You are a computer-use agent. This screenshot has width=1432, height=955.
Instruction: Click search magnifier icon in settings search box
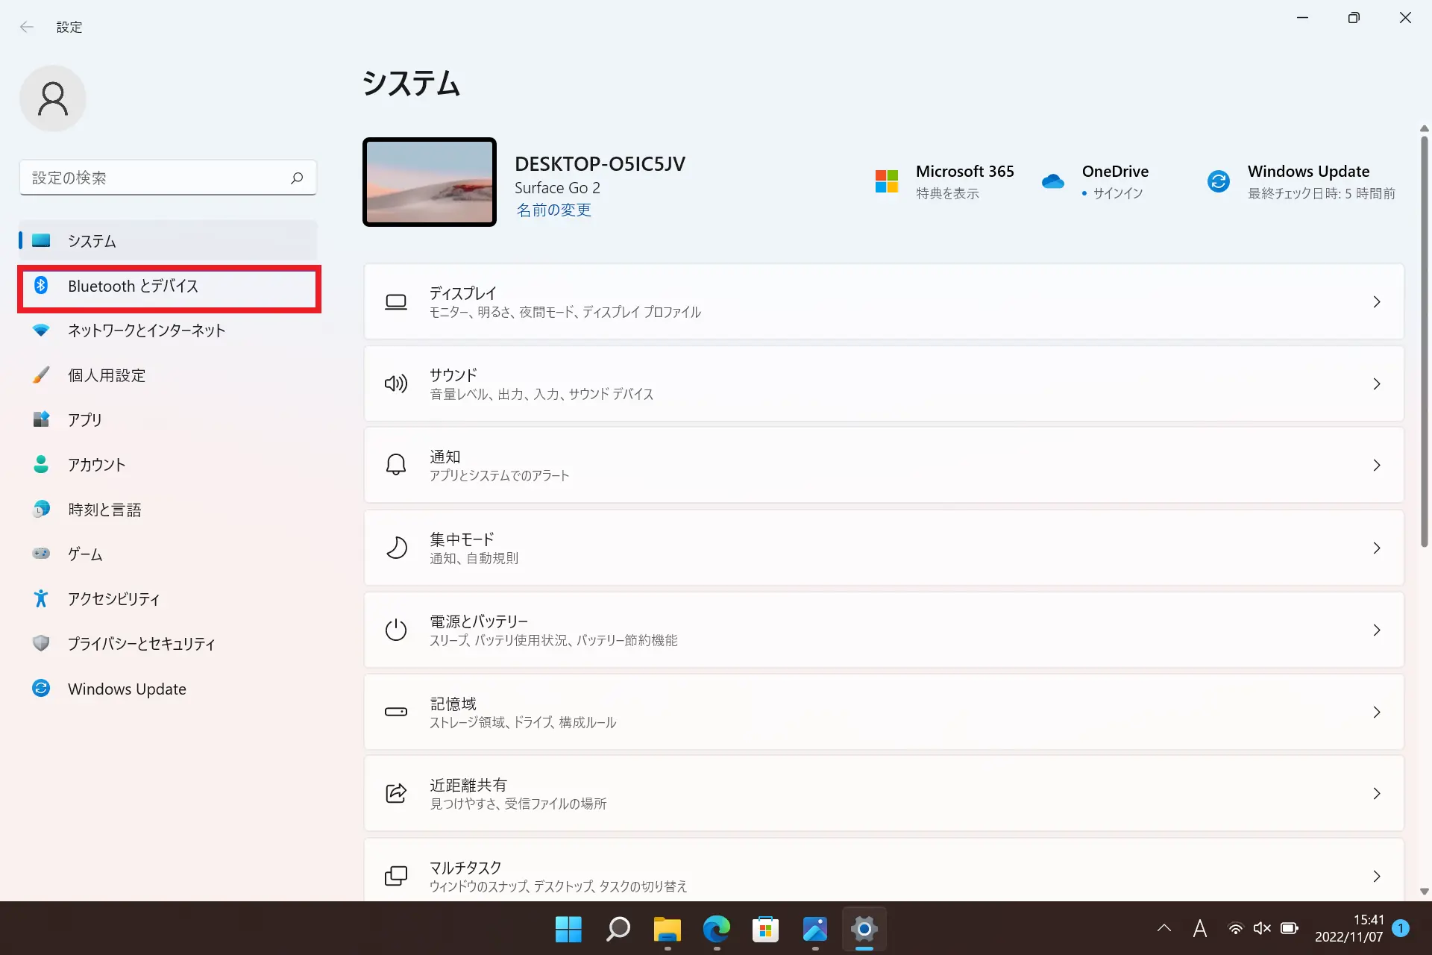pos(297,178)
